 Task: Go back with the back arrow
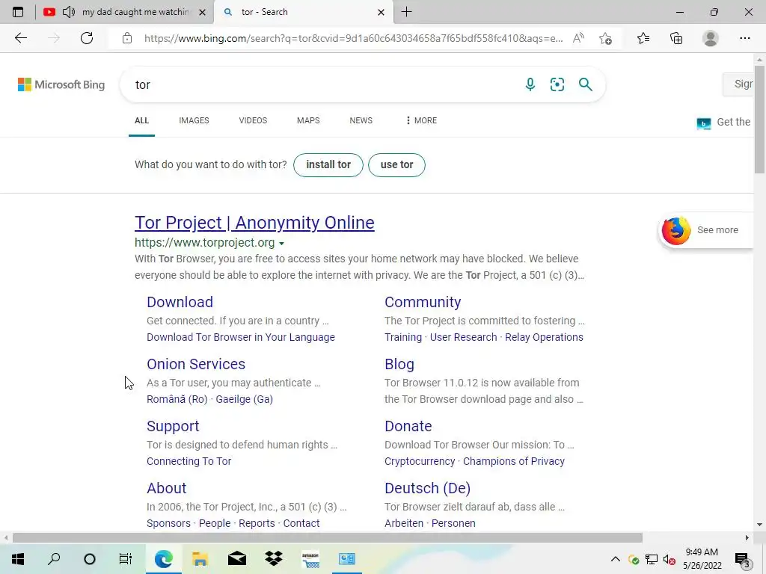pos(20,38)
